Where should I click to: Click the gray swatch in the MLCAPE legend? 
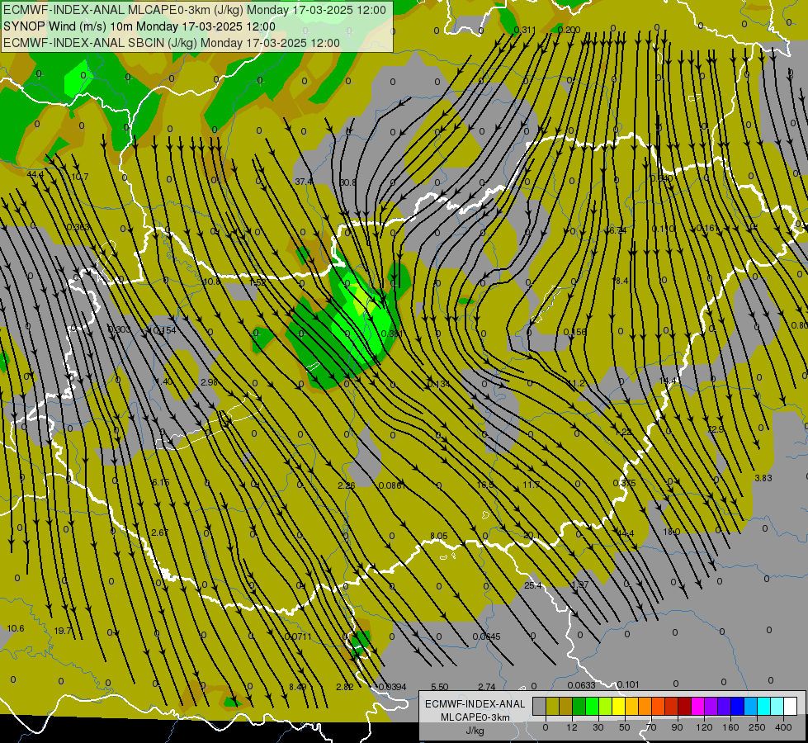pyautogui.click(x=540, y=706)
